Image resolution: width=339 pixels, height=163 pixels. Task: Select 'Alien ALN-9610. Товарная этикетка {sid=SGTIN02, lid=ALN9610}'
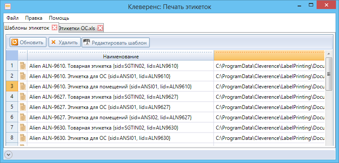tap(104, 66)
